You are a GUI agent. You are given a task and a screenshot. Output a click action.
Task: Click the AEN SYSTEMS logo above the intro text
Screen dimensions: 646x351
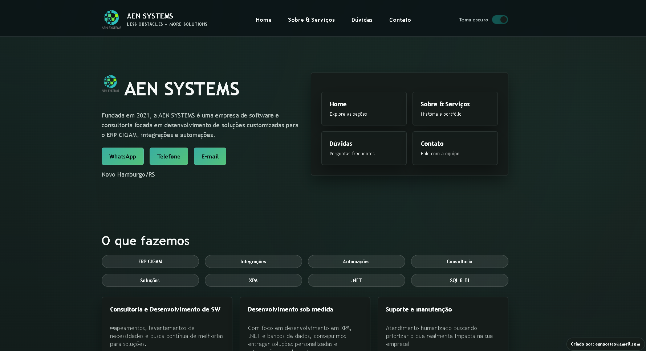click(110, 84)
